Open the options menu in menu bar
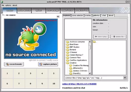The image size is (131, 92). pyautogui.click(x=8, y=5)
